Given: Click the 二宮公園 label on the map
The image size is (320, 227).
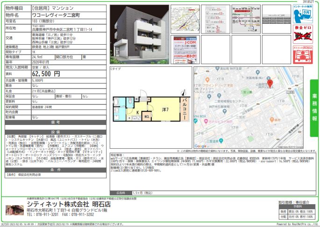Looking at the screenshot, I should click(x=246, y=92).
